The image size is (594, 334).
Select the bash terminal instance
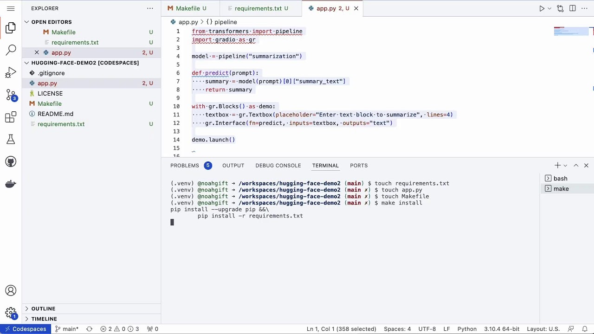567,179
